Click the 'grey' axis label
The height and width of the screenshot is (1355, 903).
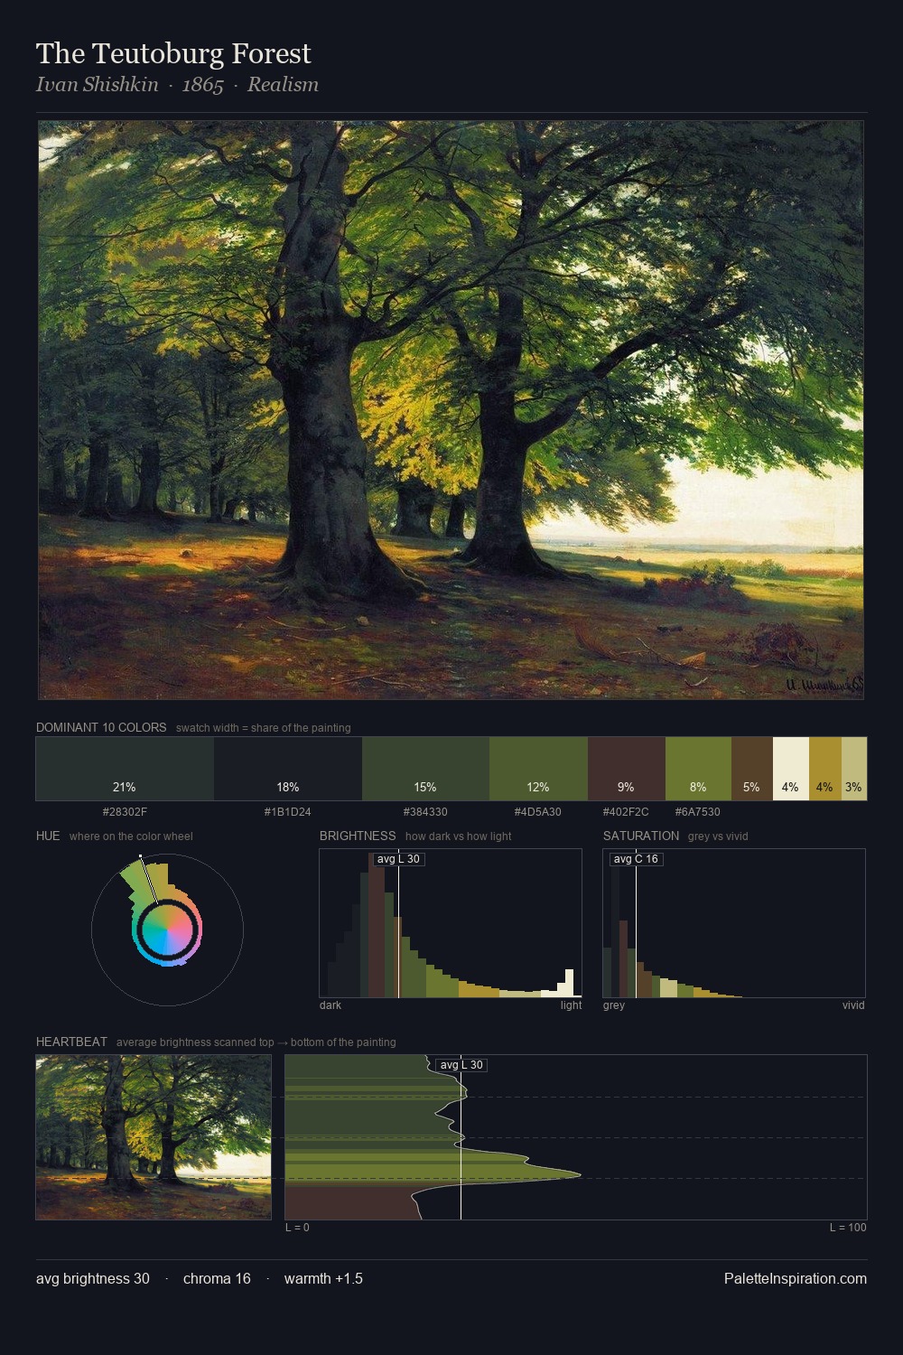coord(614,1005)
